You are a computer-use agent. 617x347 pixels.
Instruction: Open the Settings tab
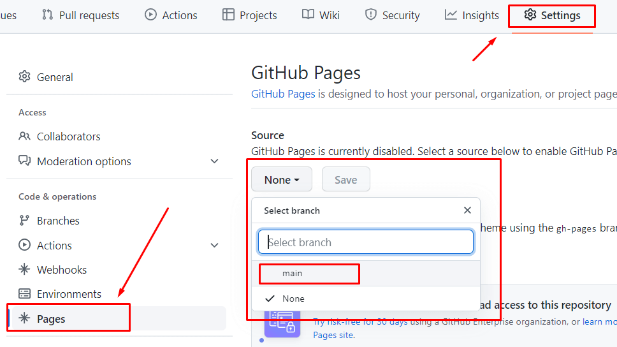(552, 15)
